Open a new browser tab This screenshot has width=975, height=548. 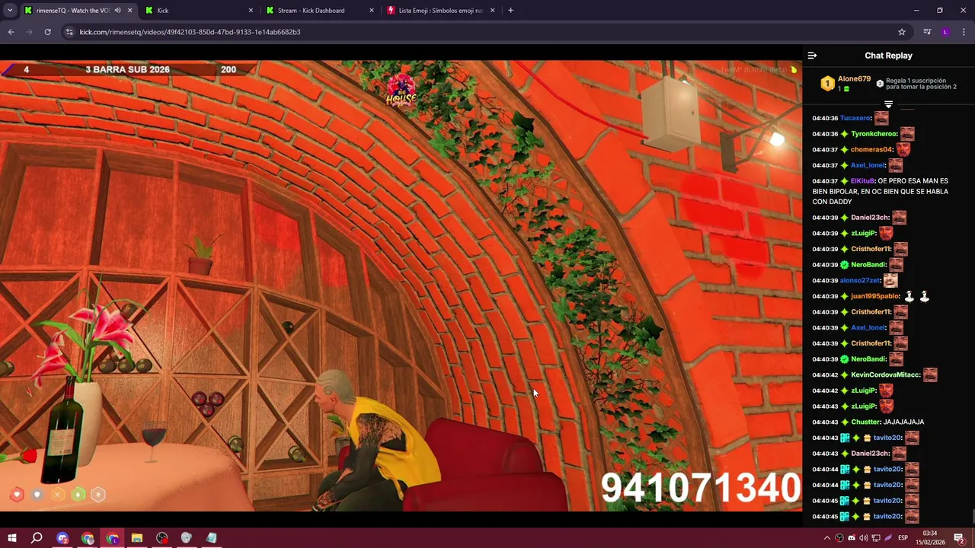(x=510, y=11)
